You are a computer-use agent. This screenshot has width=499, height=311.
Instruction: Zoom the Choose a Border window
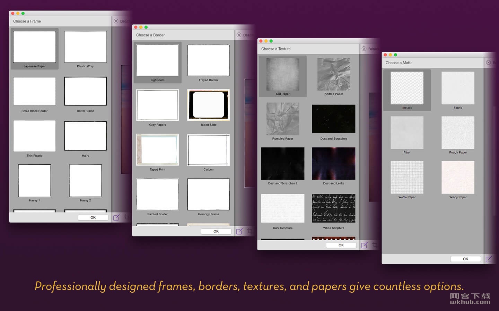[146, 27]
